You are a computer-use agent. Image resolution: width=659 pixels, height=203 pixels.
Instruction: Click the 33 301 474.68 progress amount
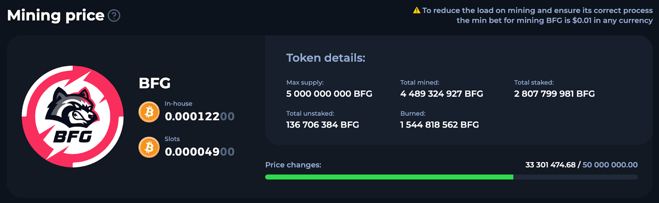pyautogui.click(x=550, y=165)
